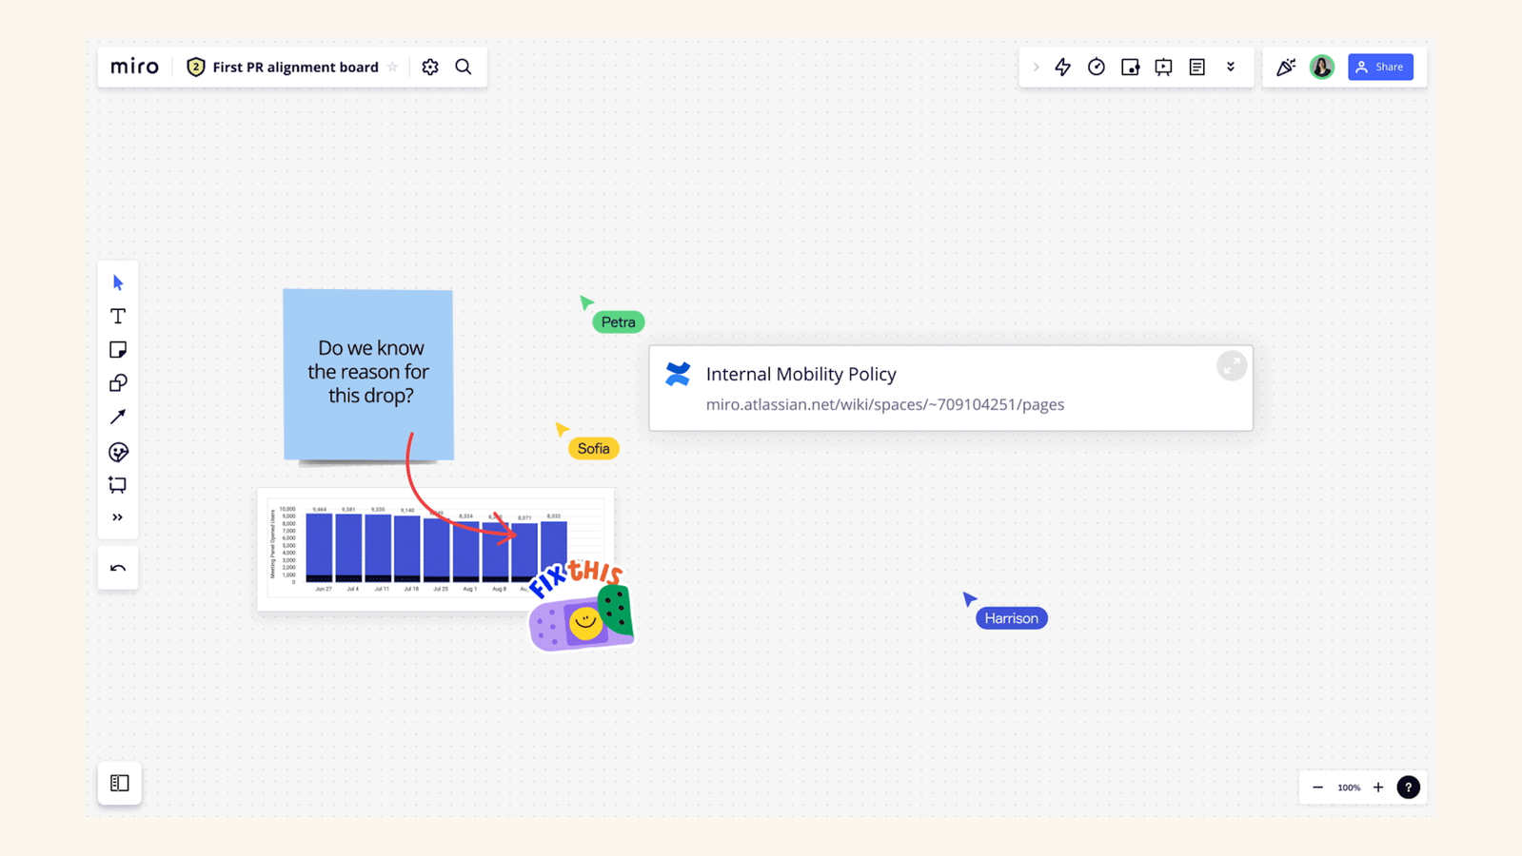
Task: Click Sofia's cursor label
Action: tap(594, 449)
